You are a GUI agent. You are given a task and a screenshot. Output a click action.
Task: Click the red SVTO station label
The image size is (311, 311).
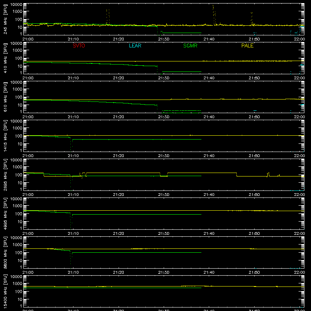pyautogui.click(x=79, y=45)
